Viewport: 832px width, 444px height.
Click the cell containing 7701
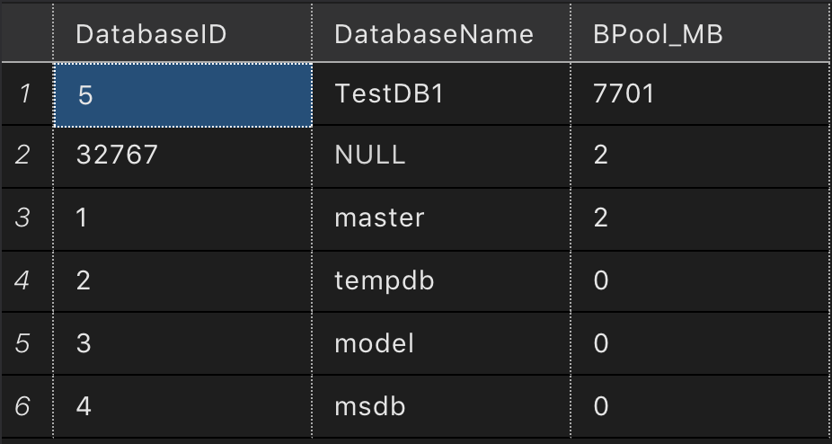701,94
